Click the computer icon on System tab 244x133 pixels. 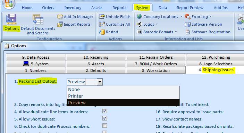pos(26,64)
